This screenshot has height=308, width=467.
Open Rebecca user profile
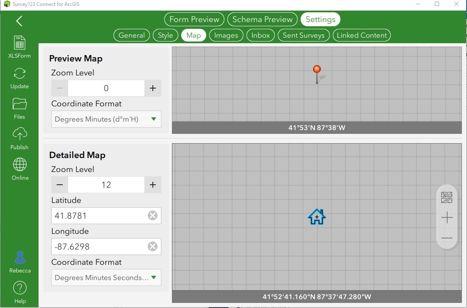(20, 262)
